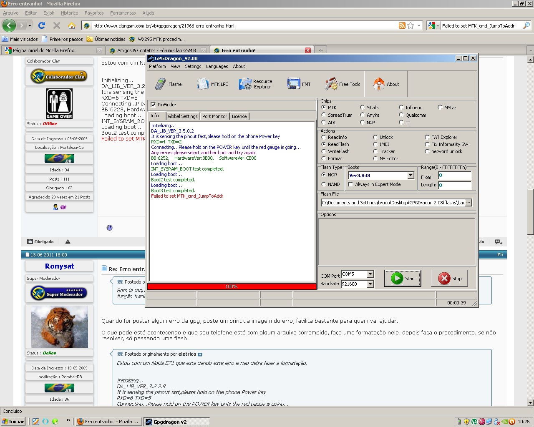Screen dimensions: 534x427
Task: Open GPGDragon Platform menu
Action: pyautogui.click(x=157, y=66)
